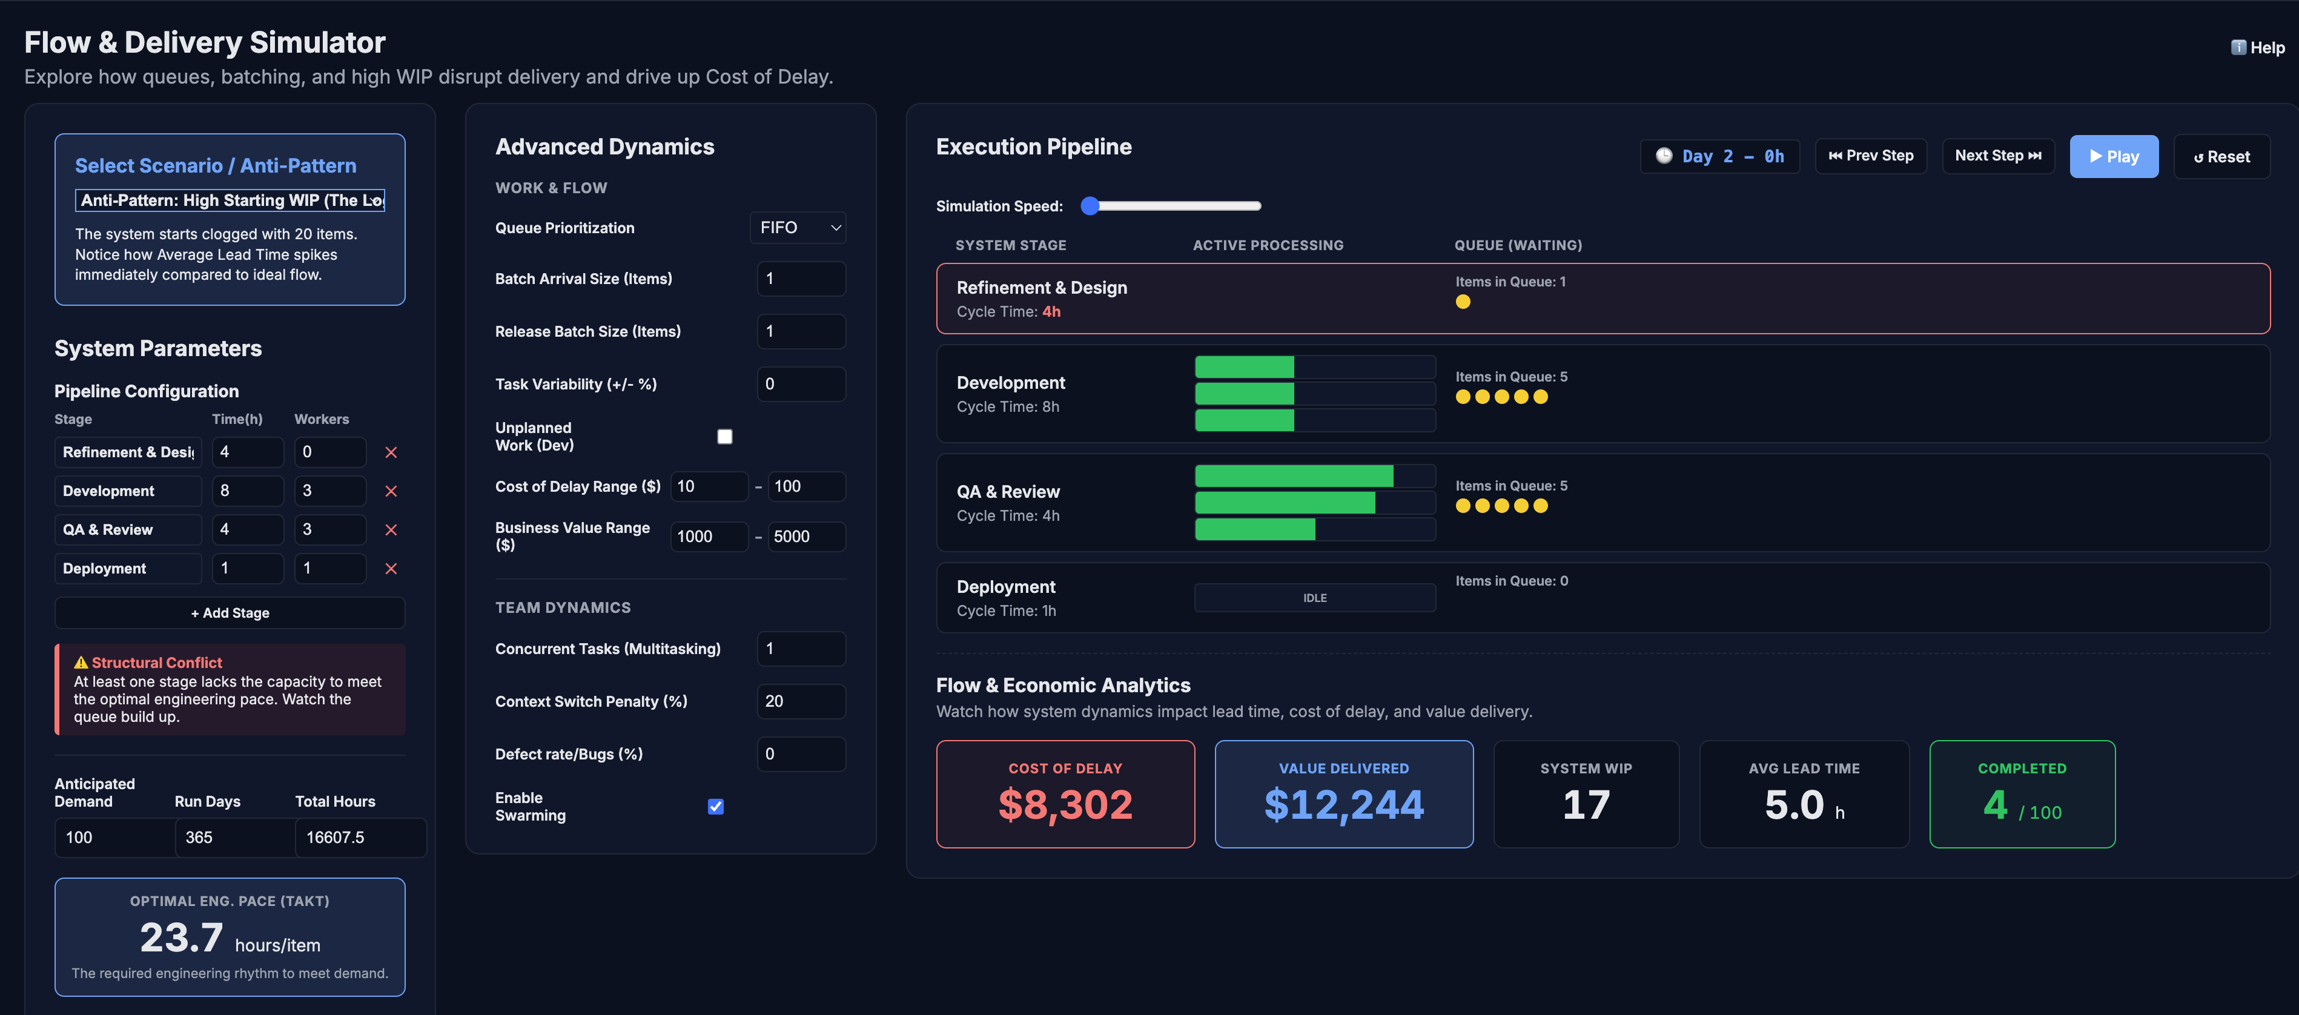Viewport: 2299px width, 1015px height.
Task: Click the Prev Step button
Action: pyautogui.click(x=1871, y=156)
